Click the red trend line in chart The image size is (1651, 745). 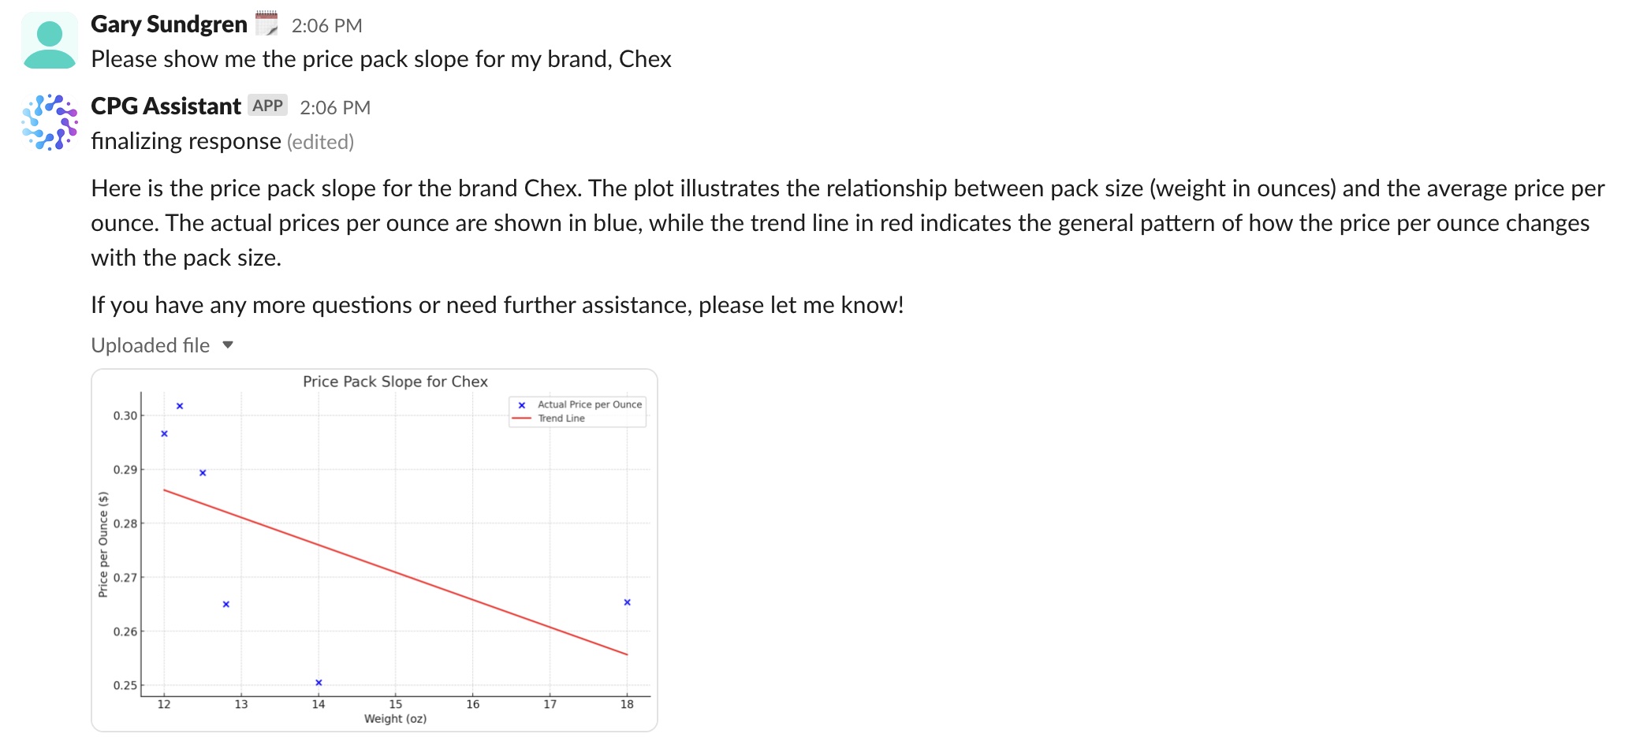pos(395,572)
